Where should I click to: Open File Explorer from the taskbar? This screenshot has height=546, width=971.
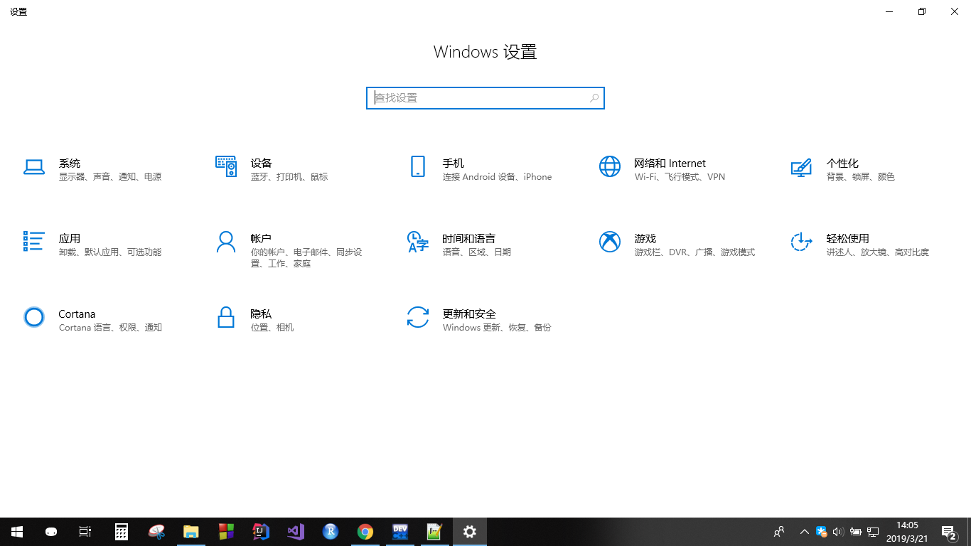(x=191, y=532)
